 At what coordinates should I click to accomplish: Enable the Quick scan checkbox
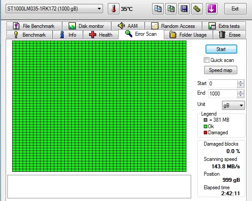206,60
